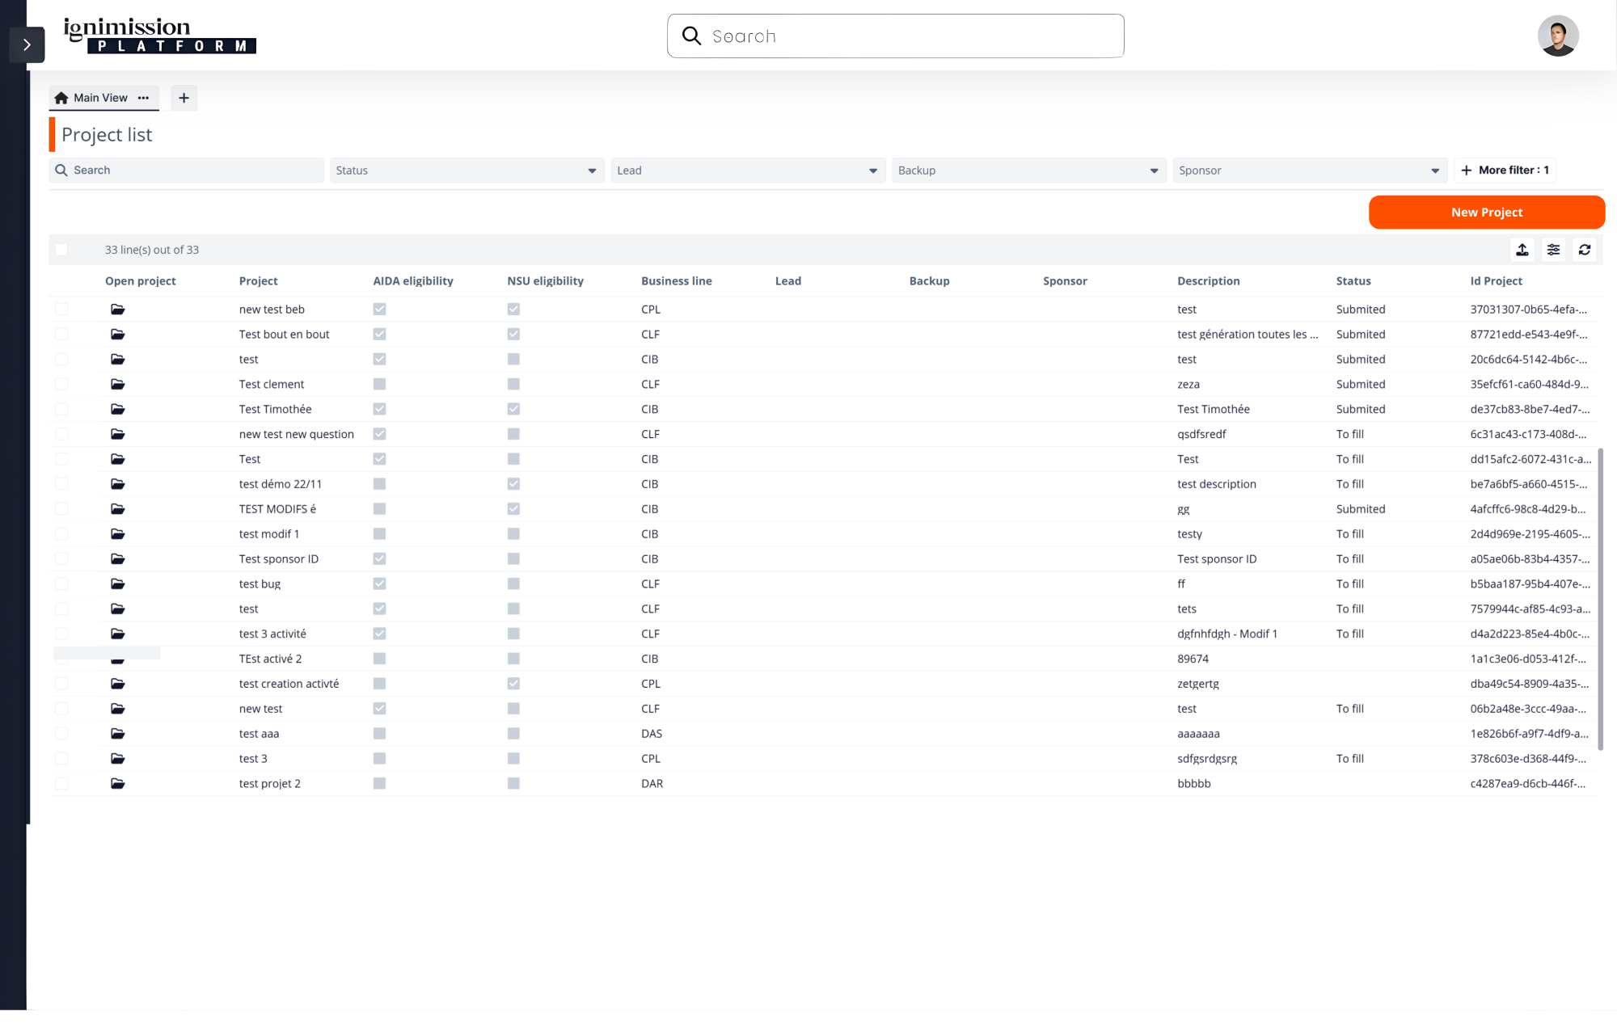The width and height of the screenshot is (1617, 1028).
Task: Click the export upload icon
Action: point(1522,250)
